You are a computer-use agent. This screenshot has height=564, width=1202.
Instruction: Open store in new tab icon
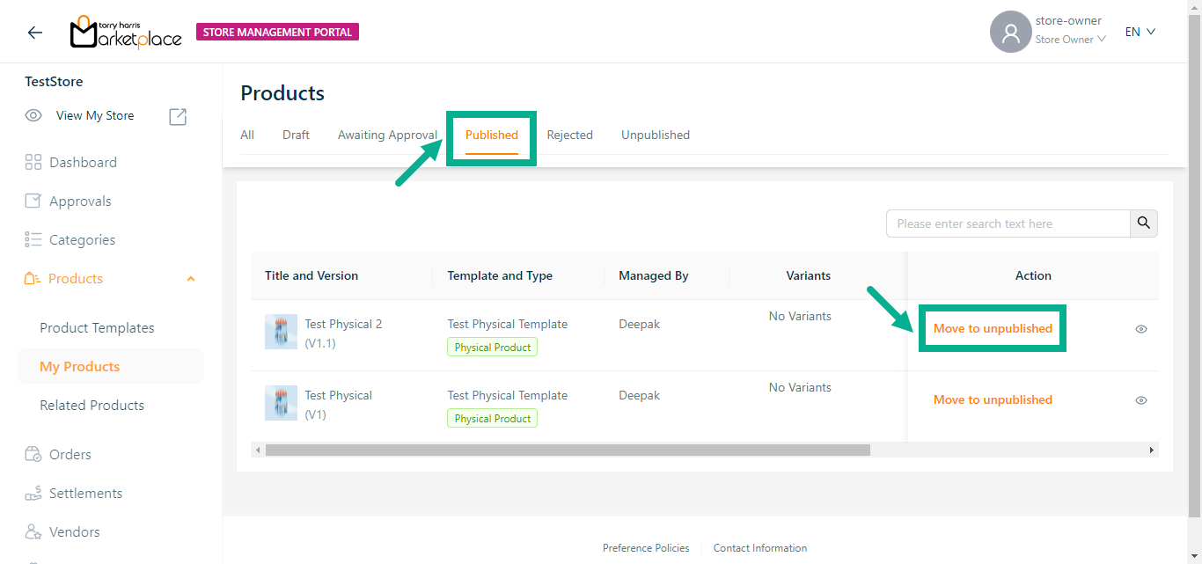pos(178,116)
